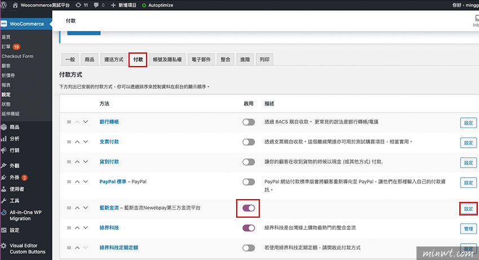Move 藍新金流 down with arrow
This screenshot has width=479, height=260.
coord(86,208)
